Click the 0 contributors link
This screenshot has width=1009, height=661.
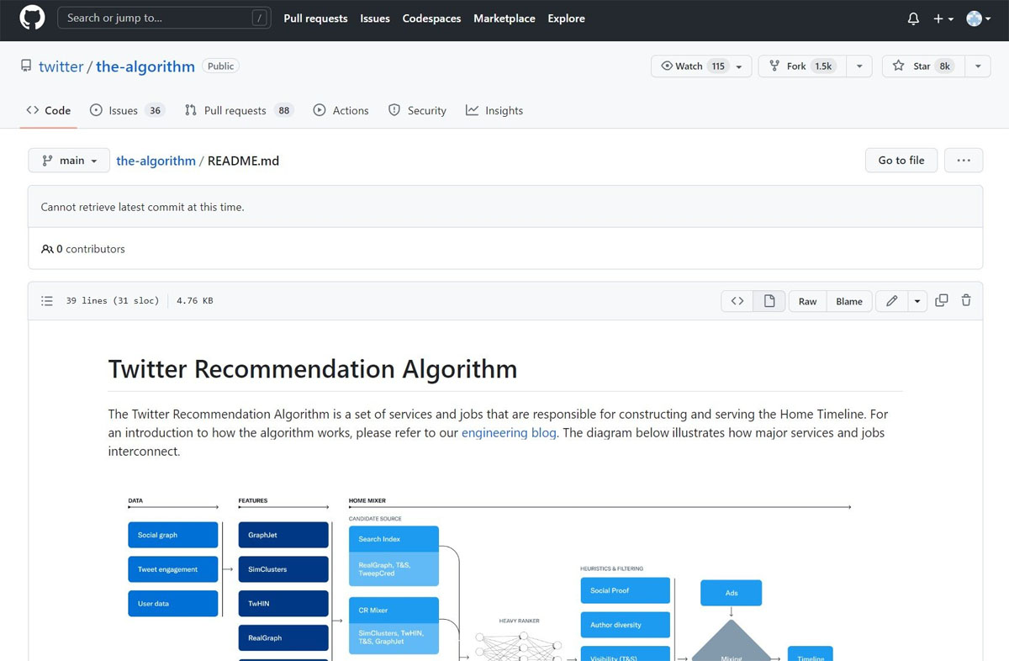click(83, 249)
